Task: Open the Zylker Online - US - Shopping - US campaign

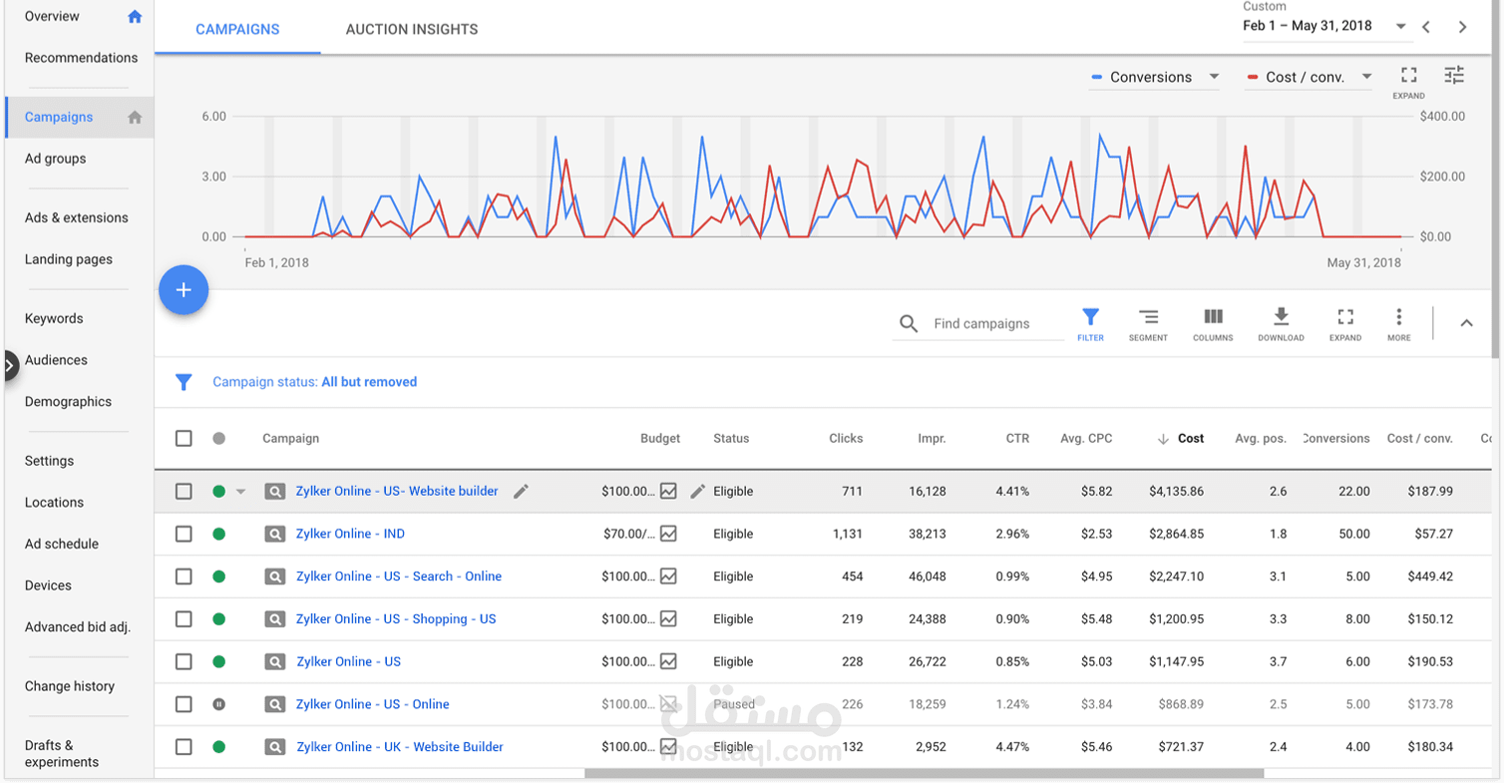Action: click(x=396, y=618)
